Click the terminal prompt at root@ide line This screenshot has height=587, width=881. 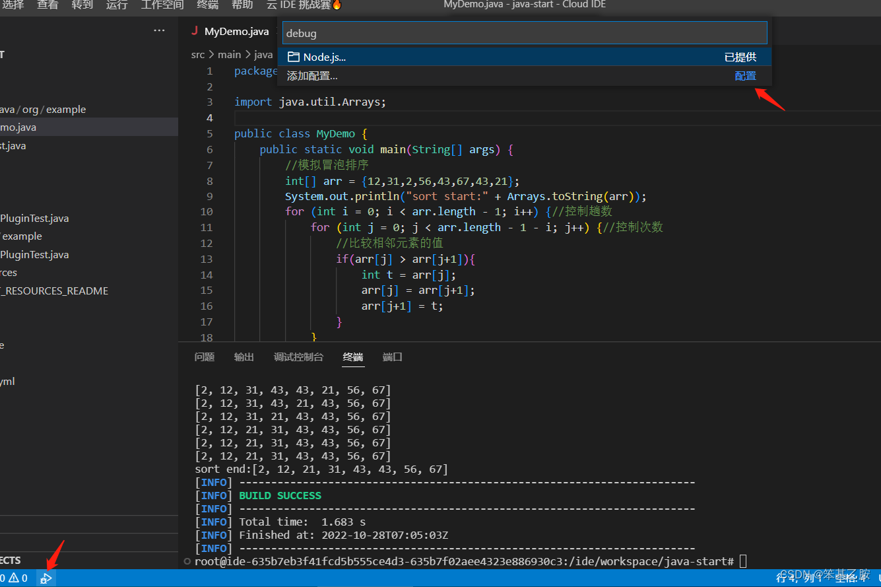click(464, 562)
